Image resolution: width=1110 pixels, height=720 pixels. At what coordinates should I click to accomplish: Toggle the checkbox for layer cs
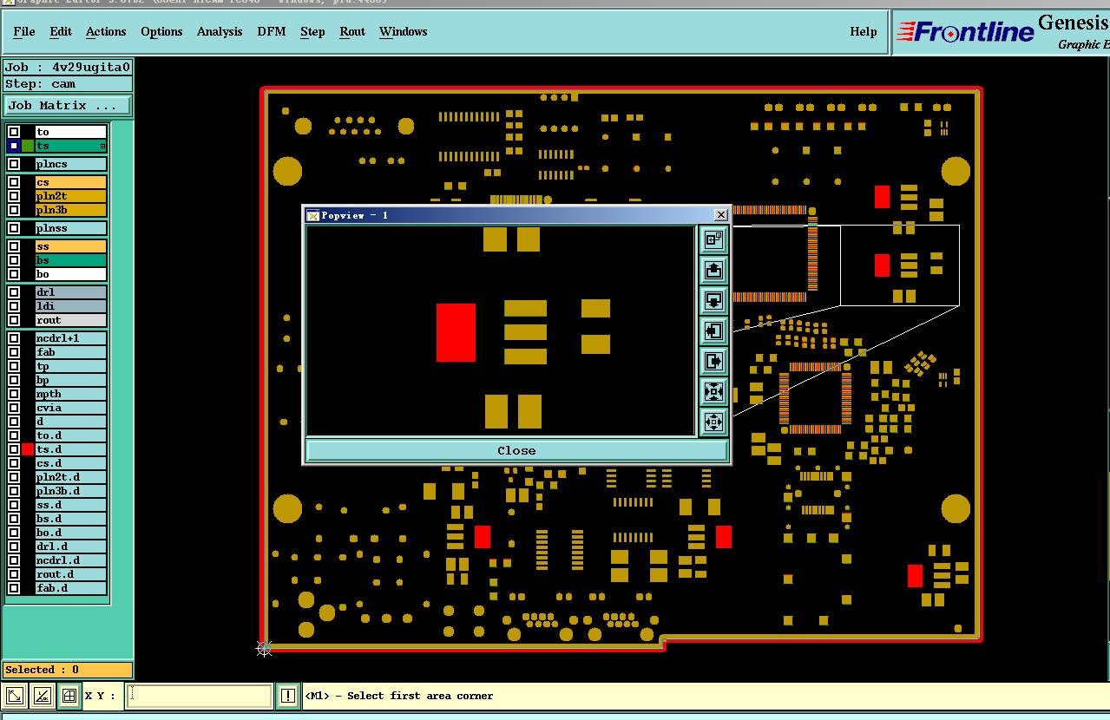pyautogui.click(x=14, y=182)
